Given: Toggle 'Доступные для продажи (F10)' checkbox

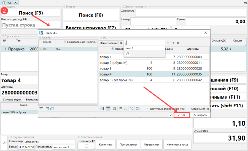Looking at the screenshot, I should pos(147,109).
